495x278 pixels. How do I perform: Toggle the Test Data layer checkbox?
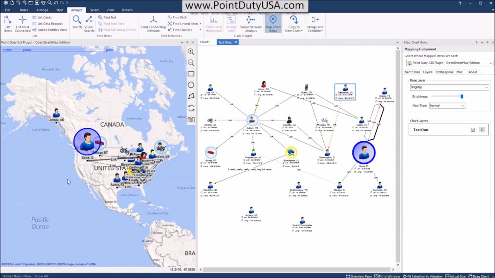click(473, 130)
